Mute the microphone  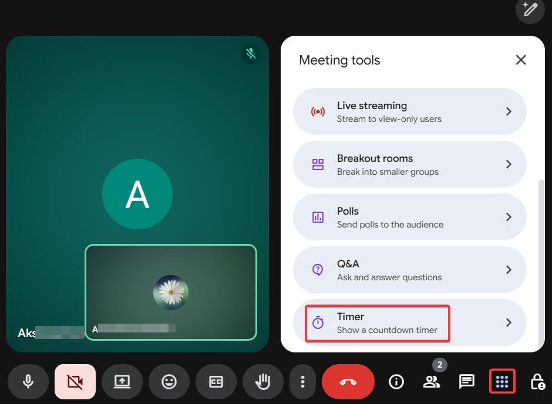(28, 382)
